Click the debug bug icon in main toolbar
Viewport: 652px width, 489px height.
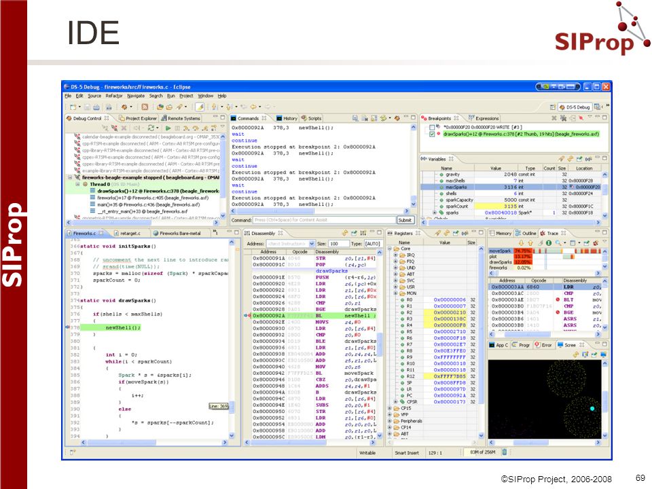click(124, 107)
